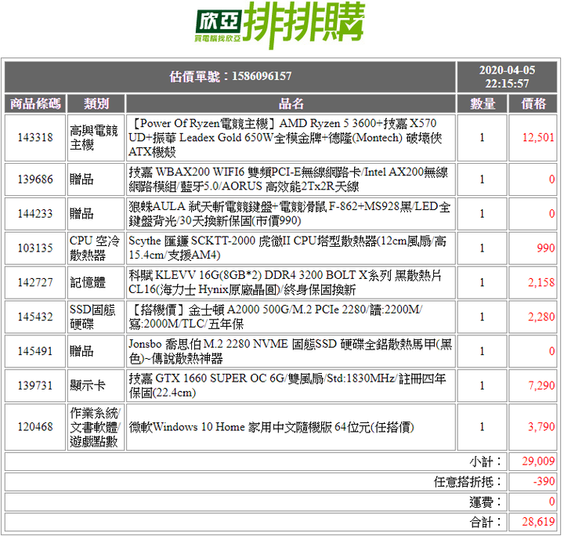Select category 作業系統/文書軟體/遊戲點數
This screenshot has width=564, height=536.
[95, 427]
